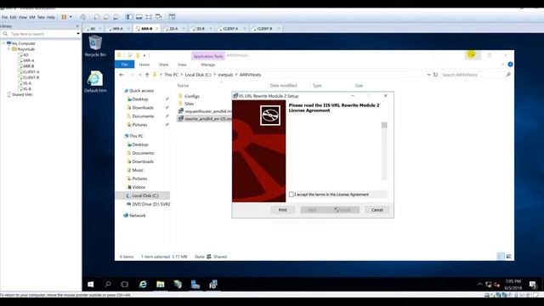Open the VMware File menu

[4, 17]
